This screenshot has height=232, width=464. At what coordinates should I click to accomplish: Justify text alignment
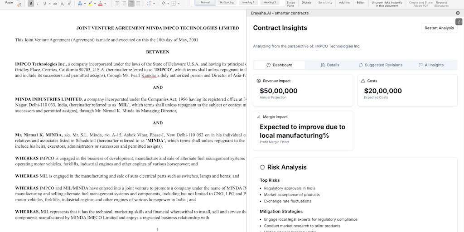[x=138, y=4]
